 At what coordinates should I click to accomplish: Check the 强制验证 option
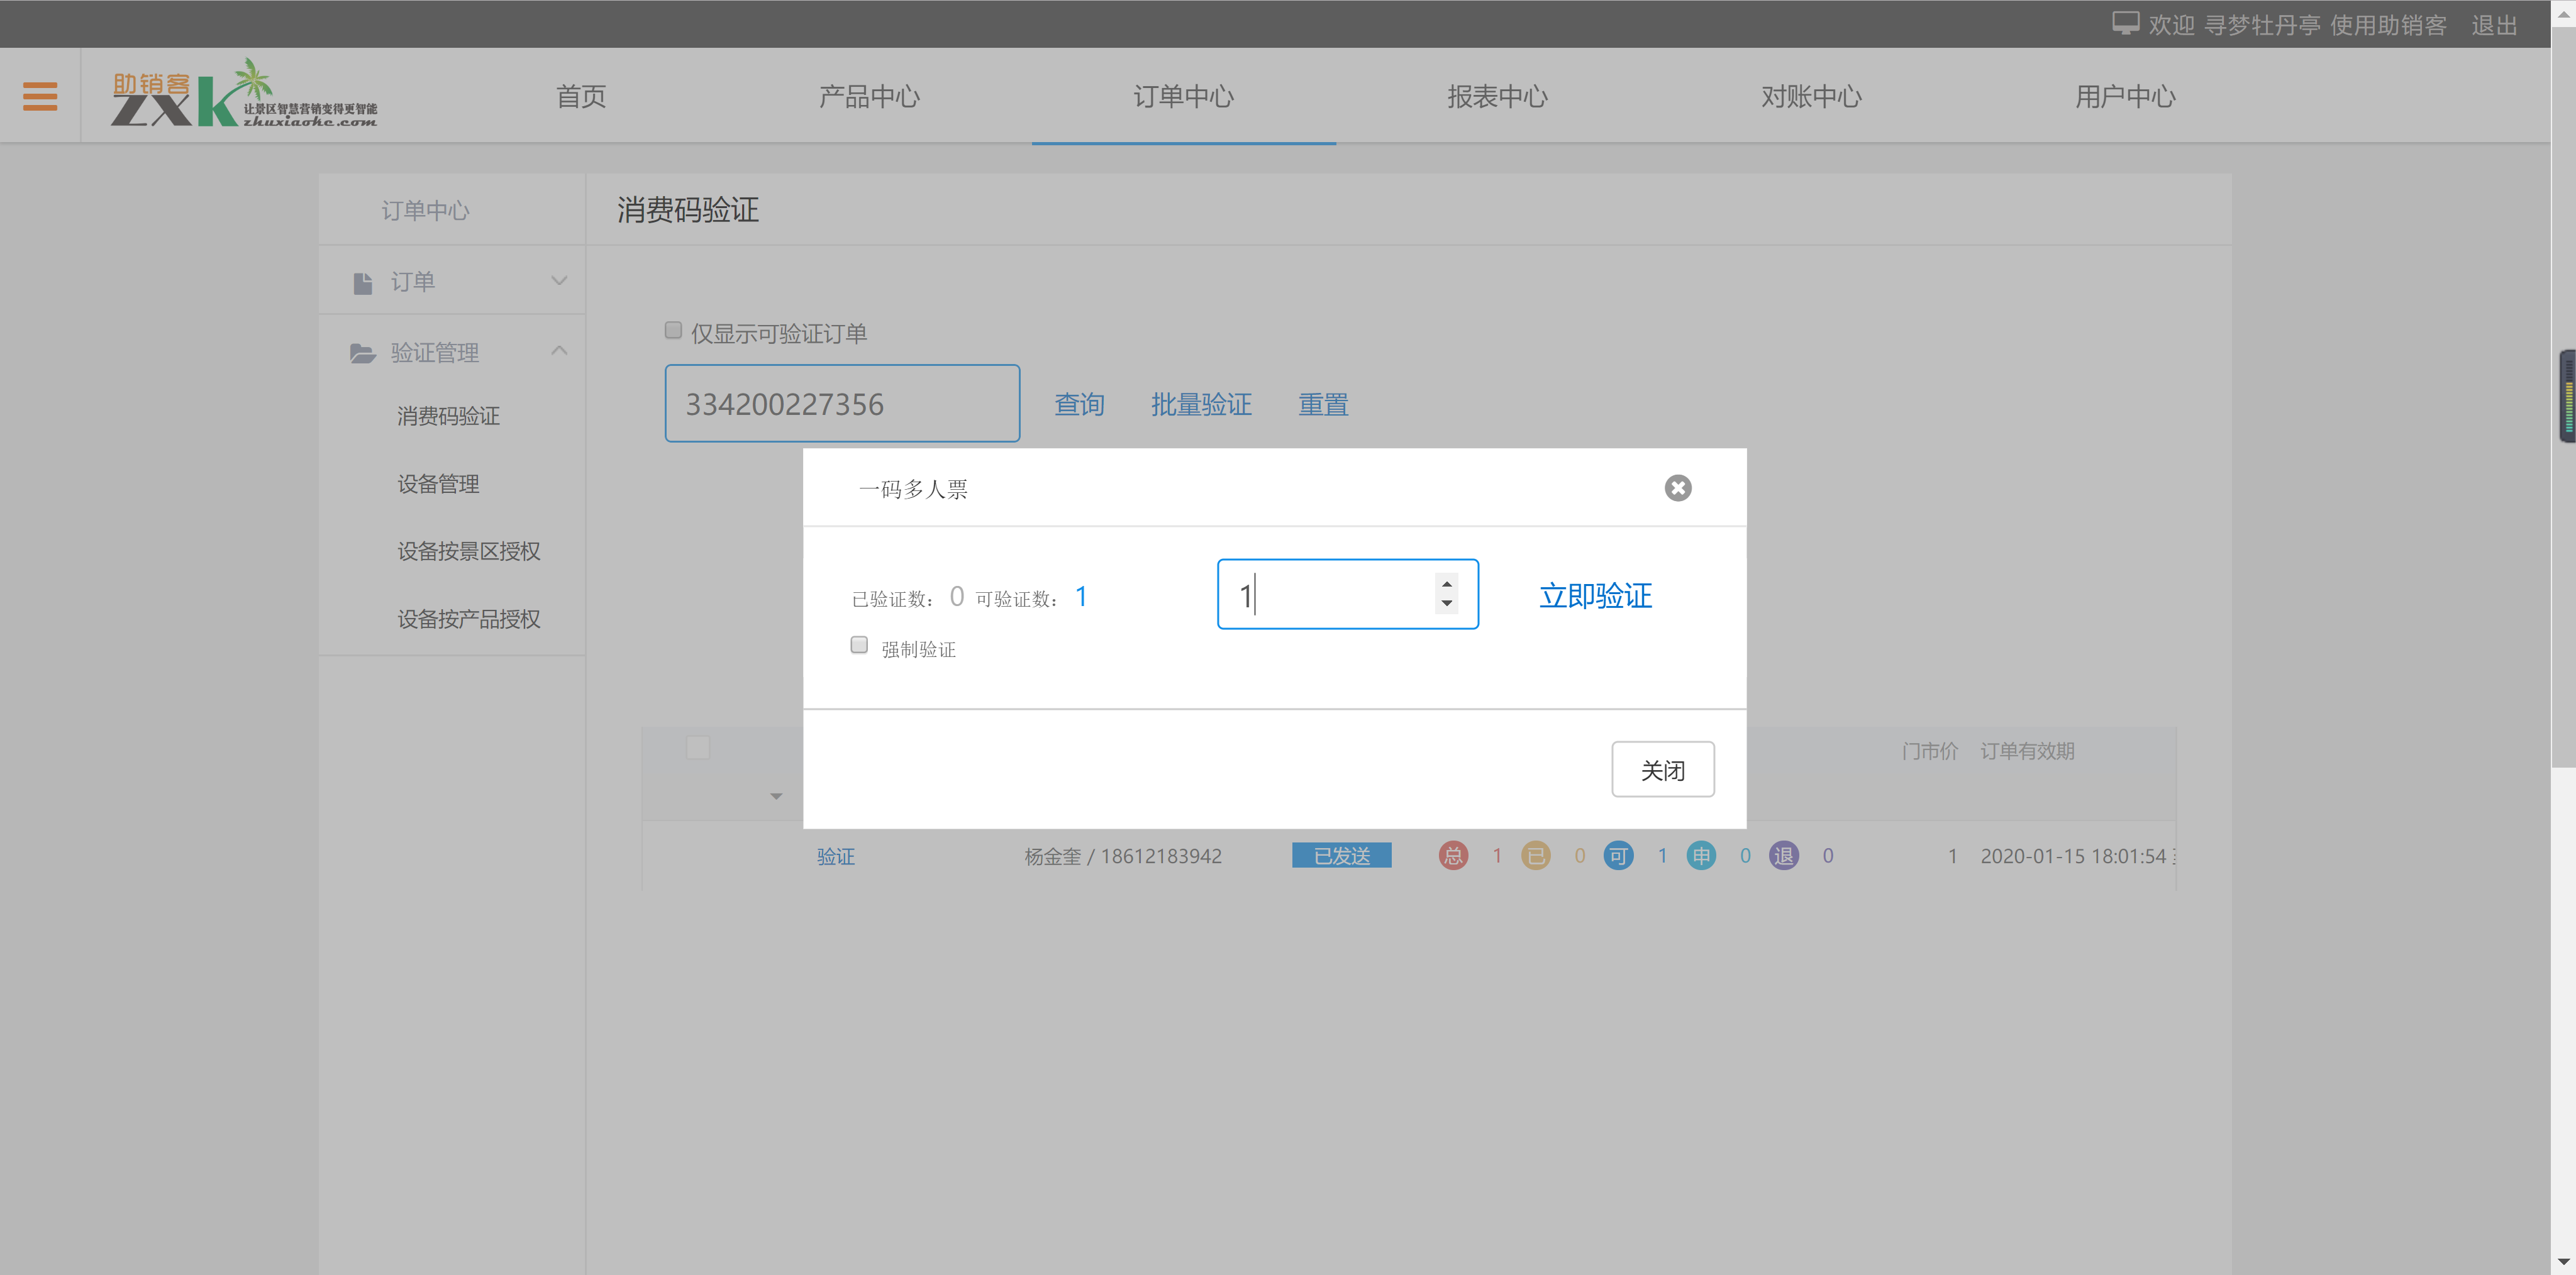coord(858,645)
